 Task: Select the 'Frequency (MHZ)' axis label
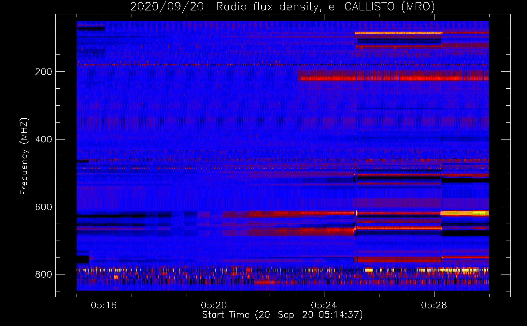click(x=24, y=156)
